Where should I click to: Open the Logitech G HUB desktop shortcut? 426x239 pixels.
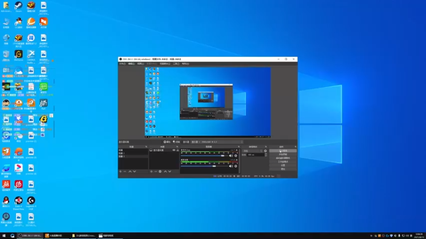tap(31, 203)
